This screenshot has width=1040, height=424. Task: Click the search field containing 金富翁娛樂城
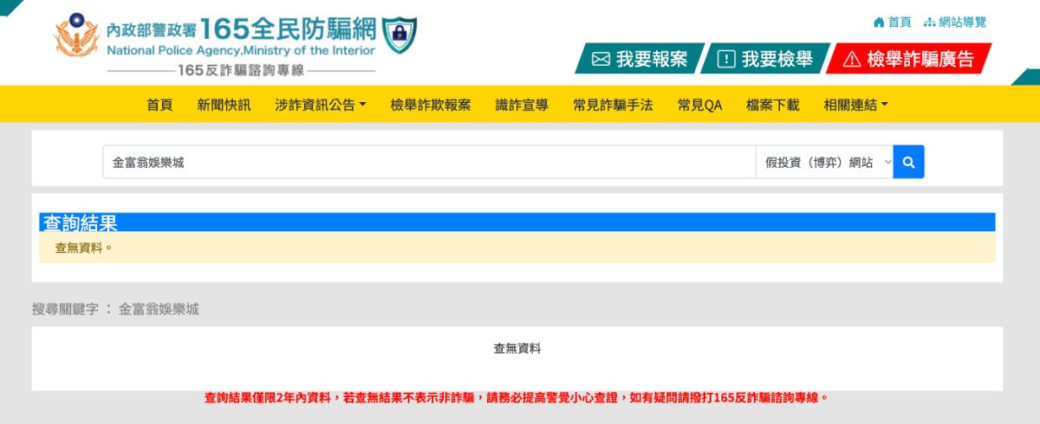point(429,162)
